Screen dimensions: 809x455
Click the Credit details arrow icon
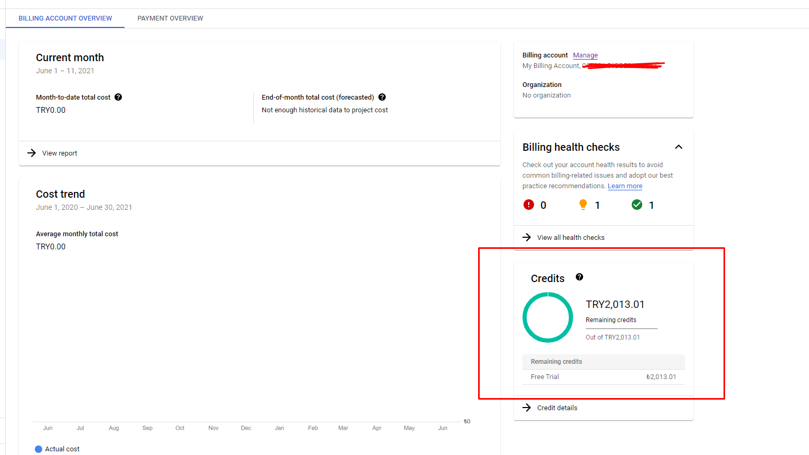(527, 408)
